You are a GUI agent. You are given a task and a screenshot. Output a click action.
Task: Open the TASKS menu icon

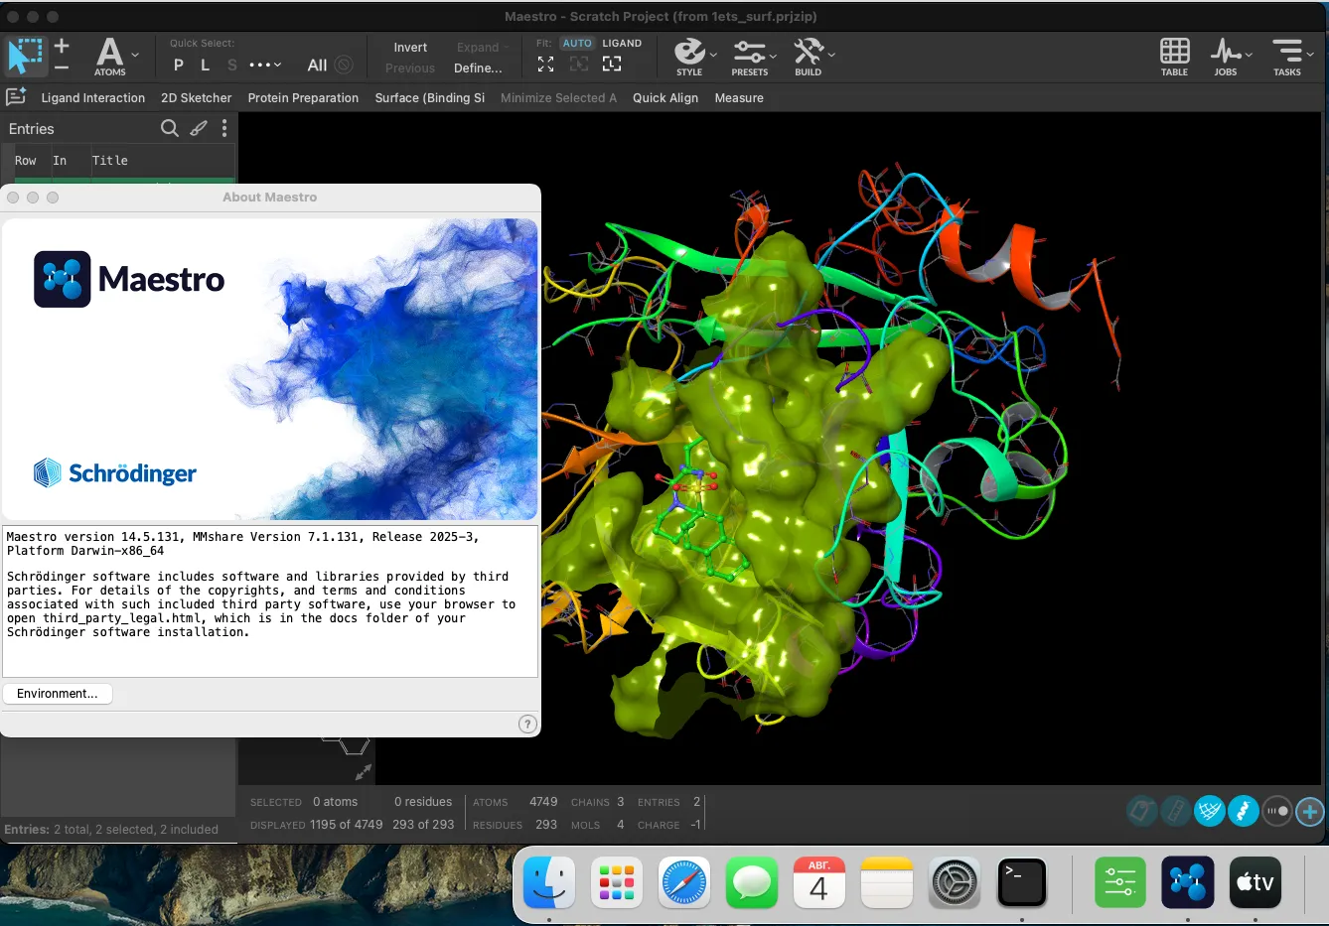pyautogui.click(x=1287, y=57)
